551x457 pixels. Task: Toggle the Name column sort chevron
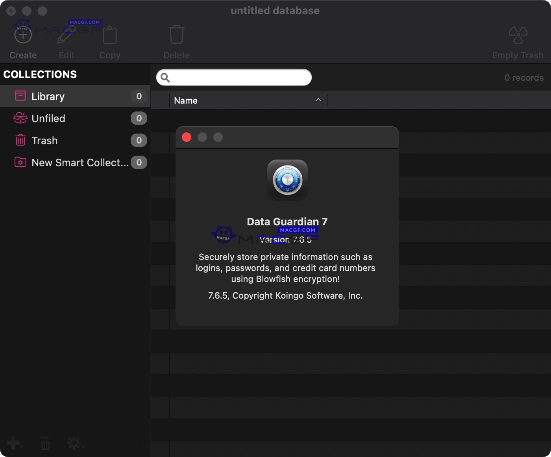318,100
